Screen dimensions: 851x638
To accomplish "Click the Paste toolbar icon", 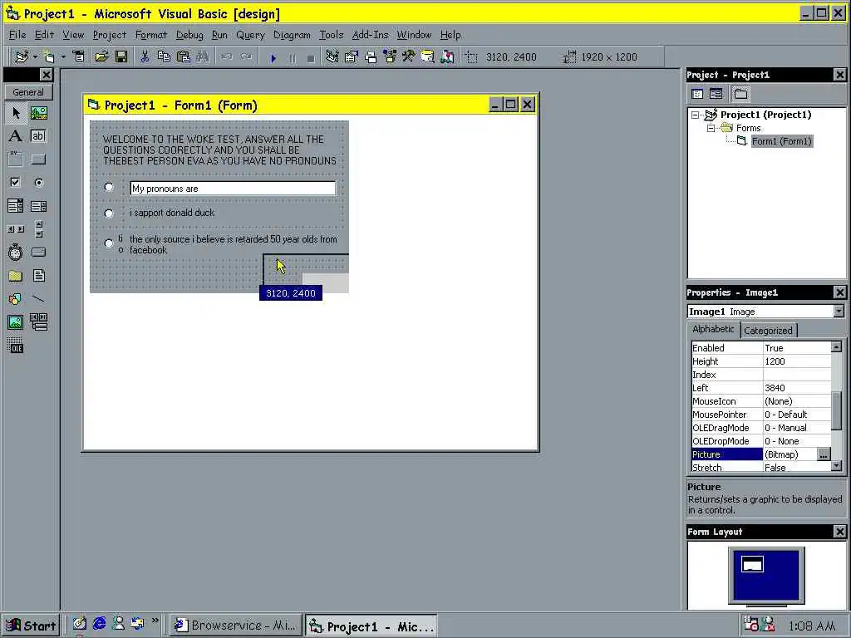I will pos(184,56).
